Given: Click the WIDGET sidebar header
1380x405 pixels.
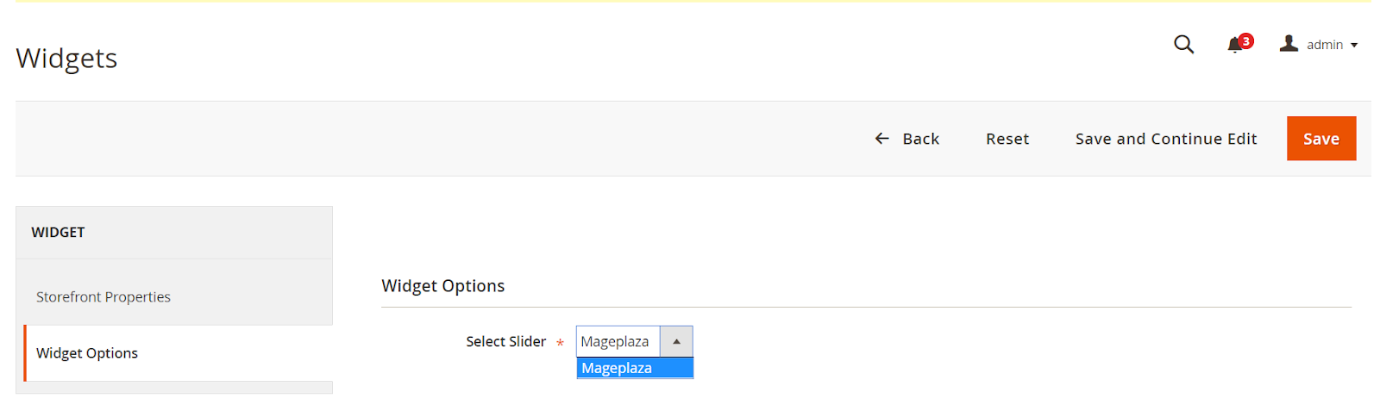Looking at the screenshot, I should 59,233.
